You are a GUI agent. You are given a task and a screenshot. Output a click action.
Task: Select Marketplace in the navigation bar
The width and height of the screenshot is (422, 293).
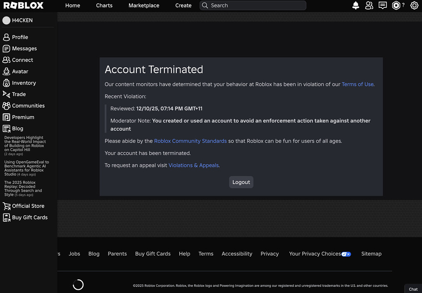click(143, 5)
